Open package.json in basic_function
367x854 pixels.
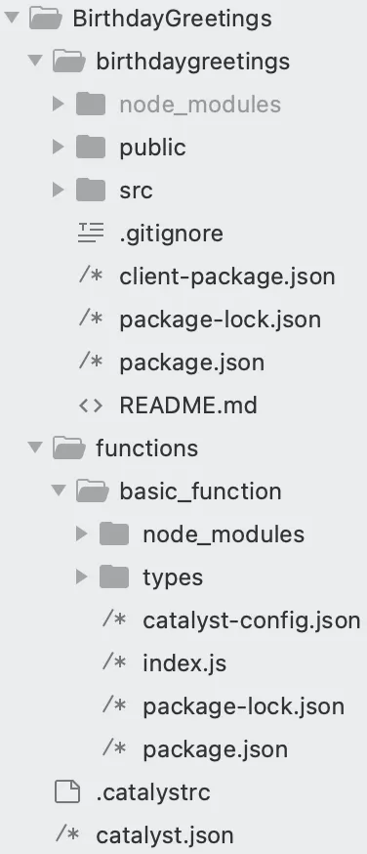coord(216,749)
